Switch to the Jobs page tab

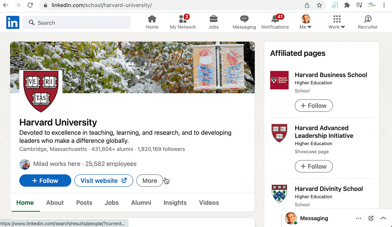[x=112, y=202]
